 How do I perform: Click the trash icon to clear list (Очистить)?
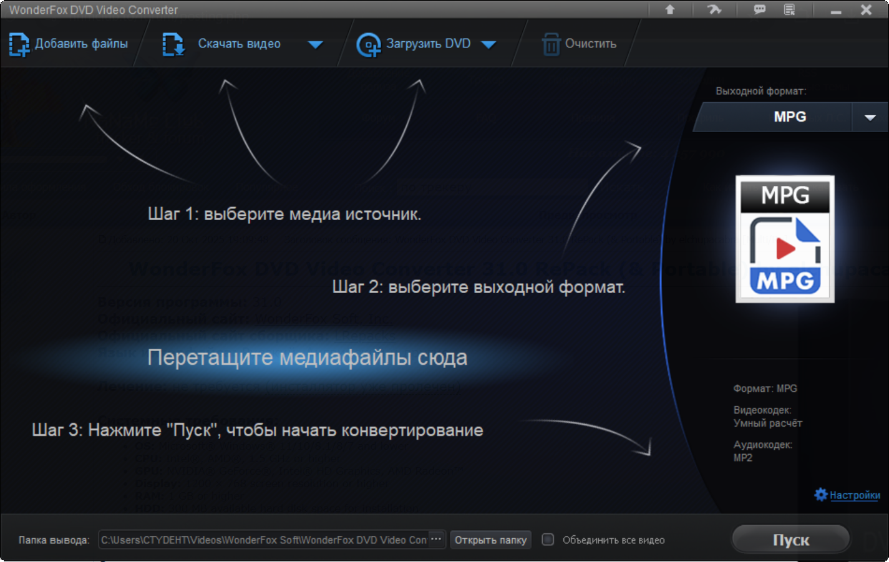point(551,44)
